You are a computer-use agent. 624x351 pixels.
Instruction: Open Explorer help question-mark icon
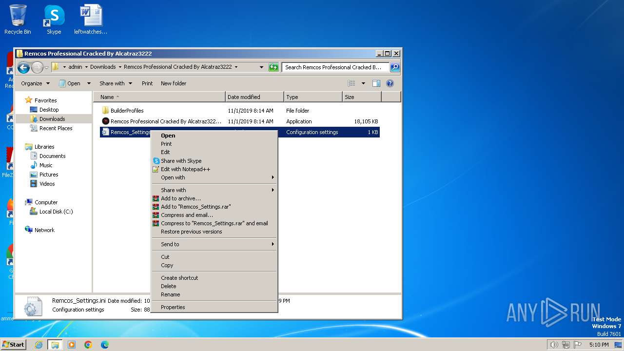pos(390,83)
